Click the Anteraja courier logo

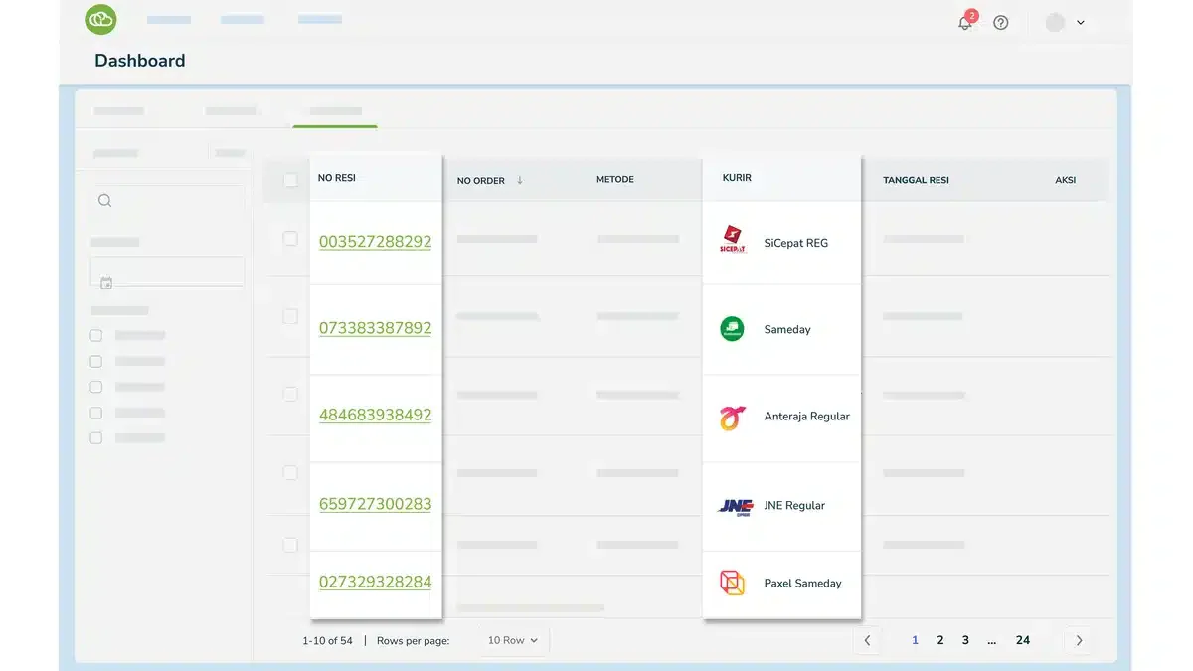coord(732,417)
